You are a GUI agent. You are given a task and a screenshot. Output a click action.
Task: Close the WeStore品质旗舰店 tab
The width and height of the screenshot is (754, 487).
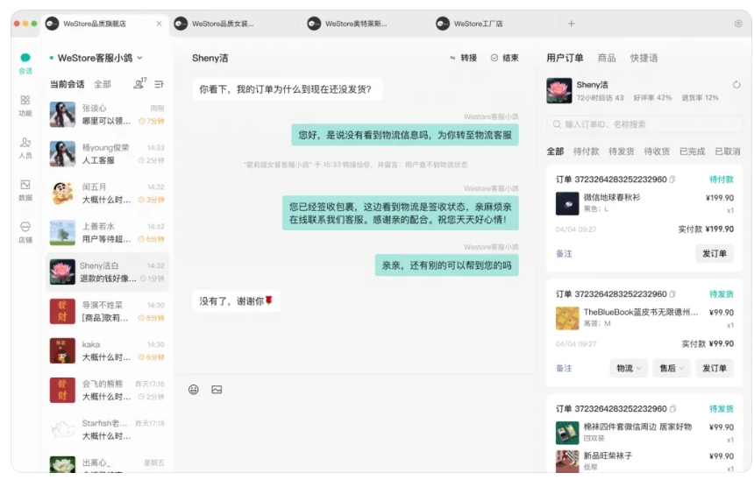coord(160,24)
